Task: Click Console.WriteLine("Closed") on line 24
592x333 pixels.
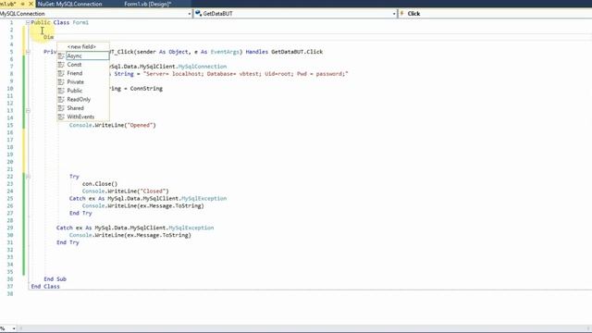Action: point(126,191)
